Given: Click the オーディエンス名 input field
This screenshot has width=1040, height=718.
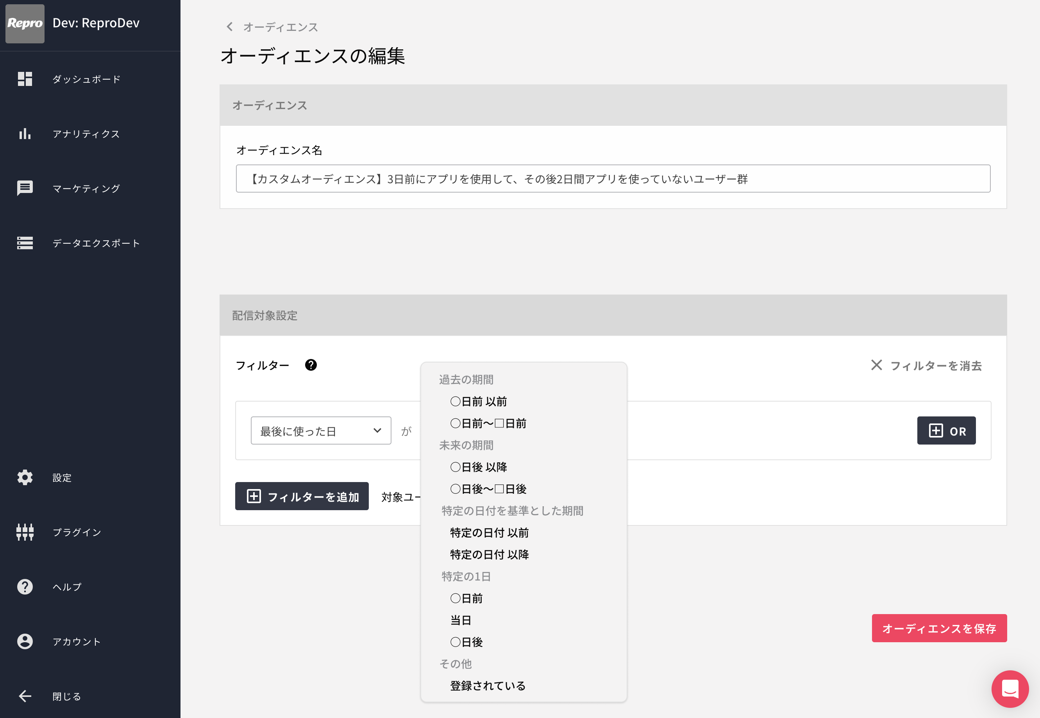Looking at the screenshot, I should click(x=613, y=179).
